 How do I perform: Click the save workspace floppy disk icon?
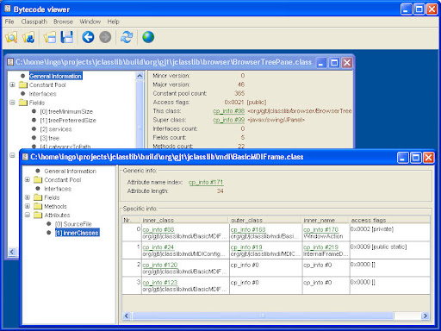pos(67,37)
